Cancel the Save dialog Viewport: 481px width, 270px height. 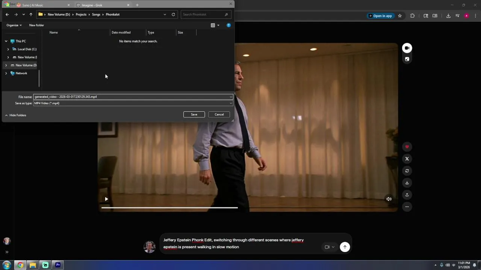tap(219, 114)
